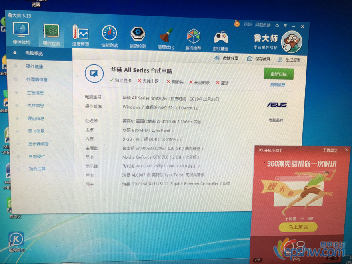Click the '无线上网' status item
The height and width of the screenshot is (264, 352).
pos(148,81)
